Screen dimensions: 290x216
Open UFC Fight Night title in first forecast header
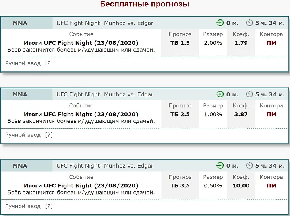(x=105, y=23)
